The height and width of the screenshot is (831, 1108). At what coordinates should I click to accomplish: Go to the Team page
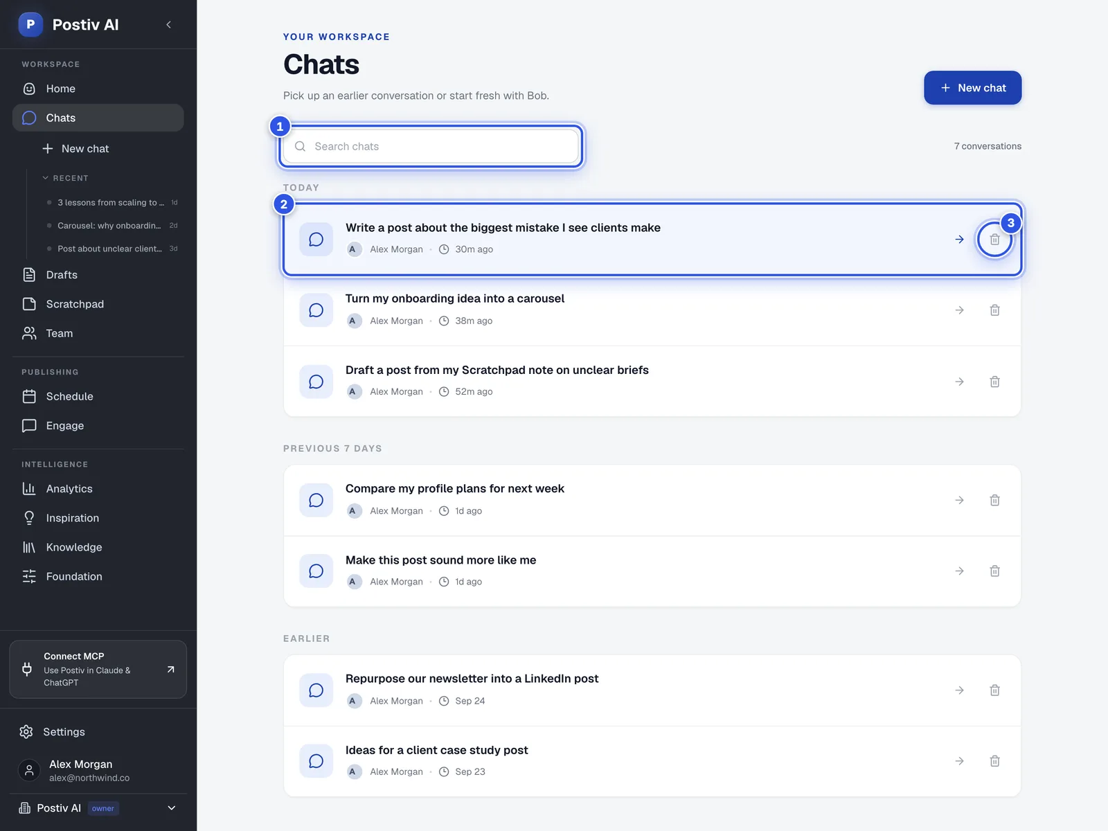pos(98,333)
